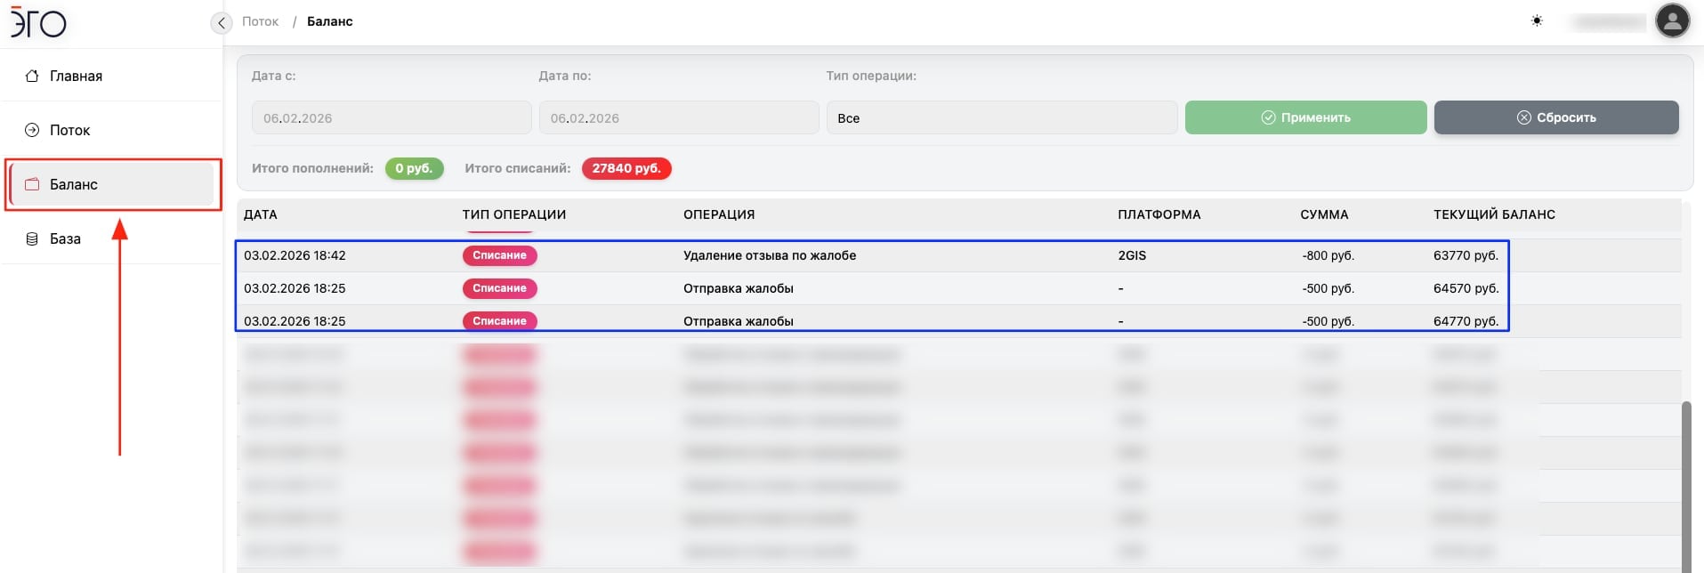
Task: Click the wallet icon beside Баланс
Action: coord(32,185)
